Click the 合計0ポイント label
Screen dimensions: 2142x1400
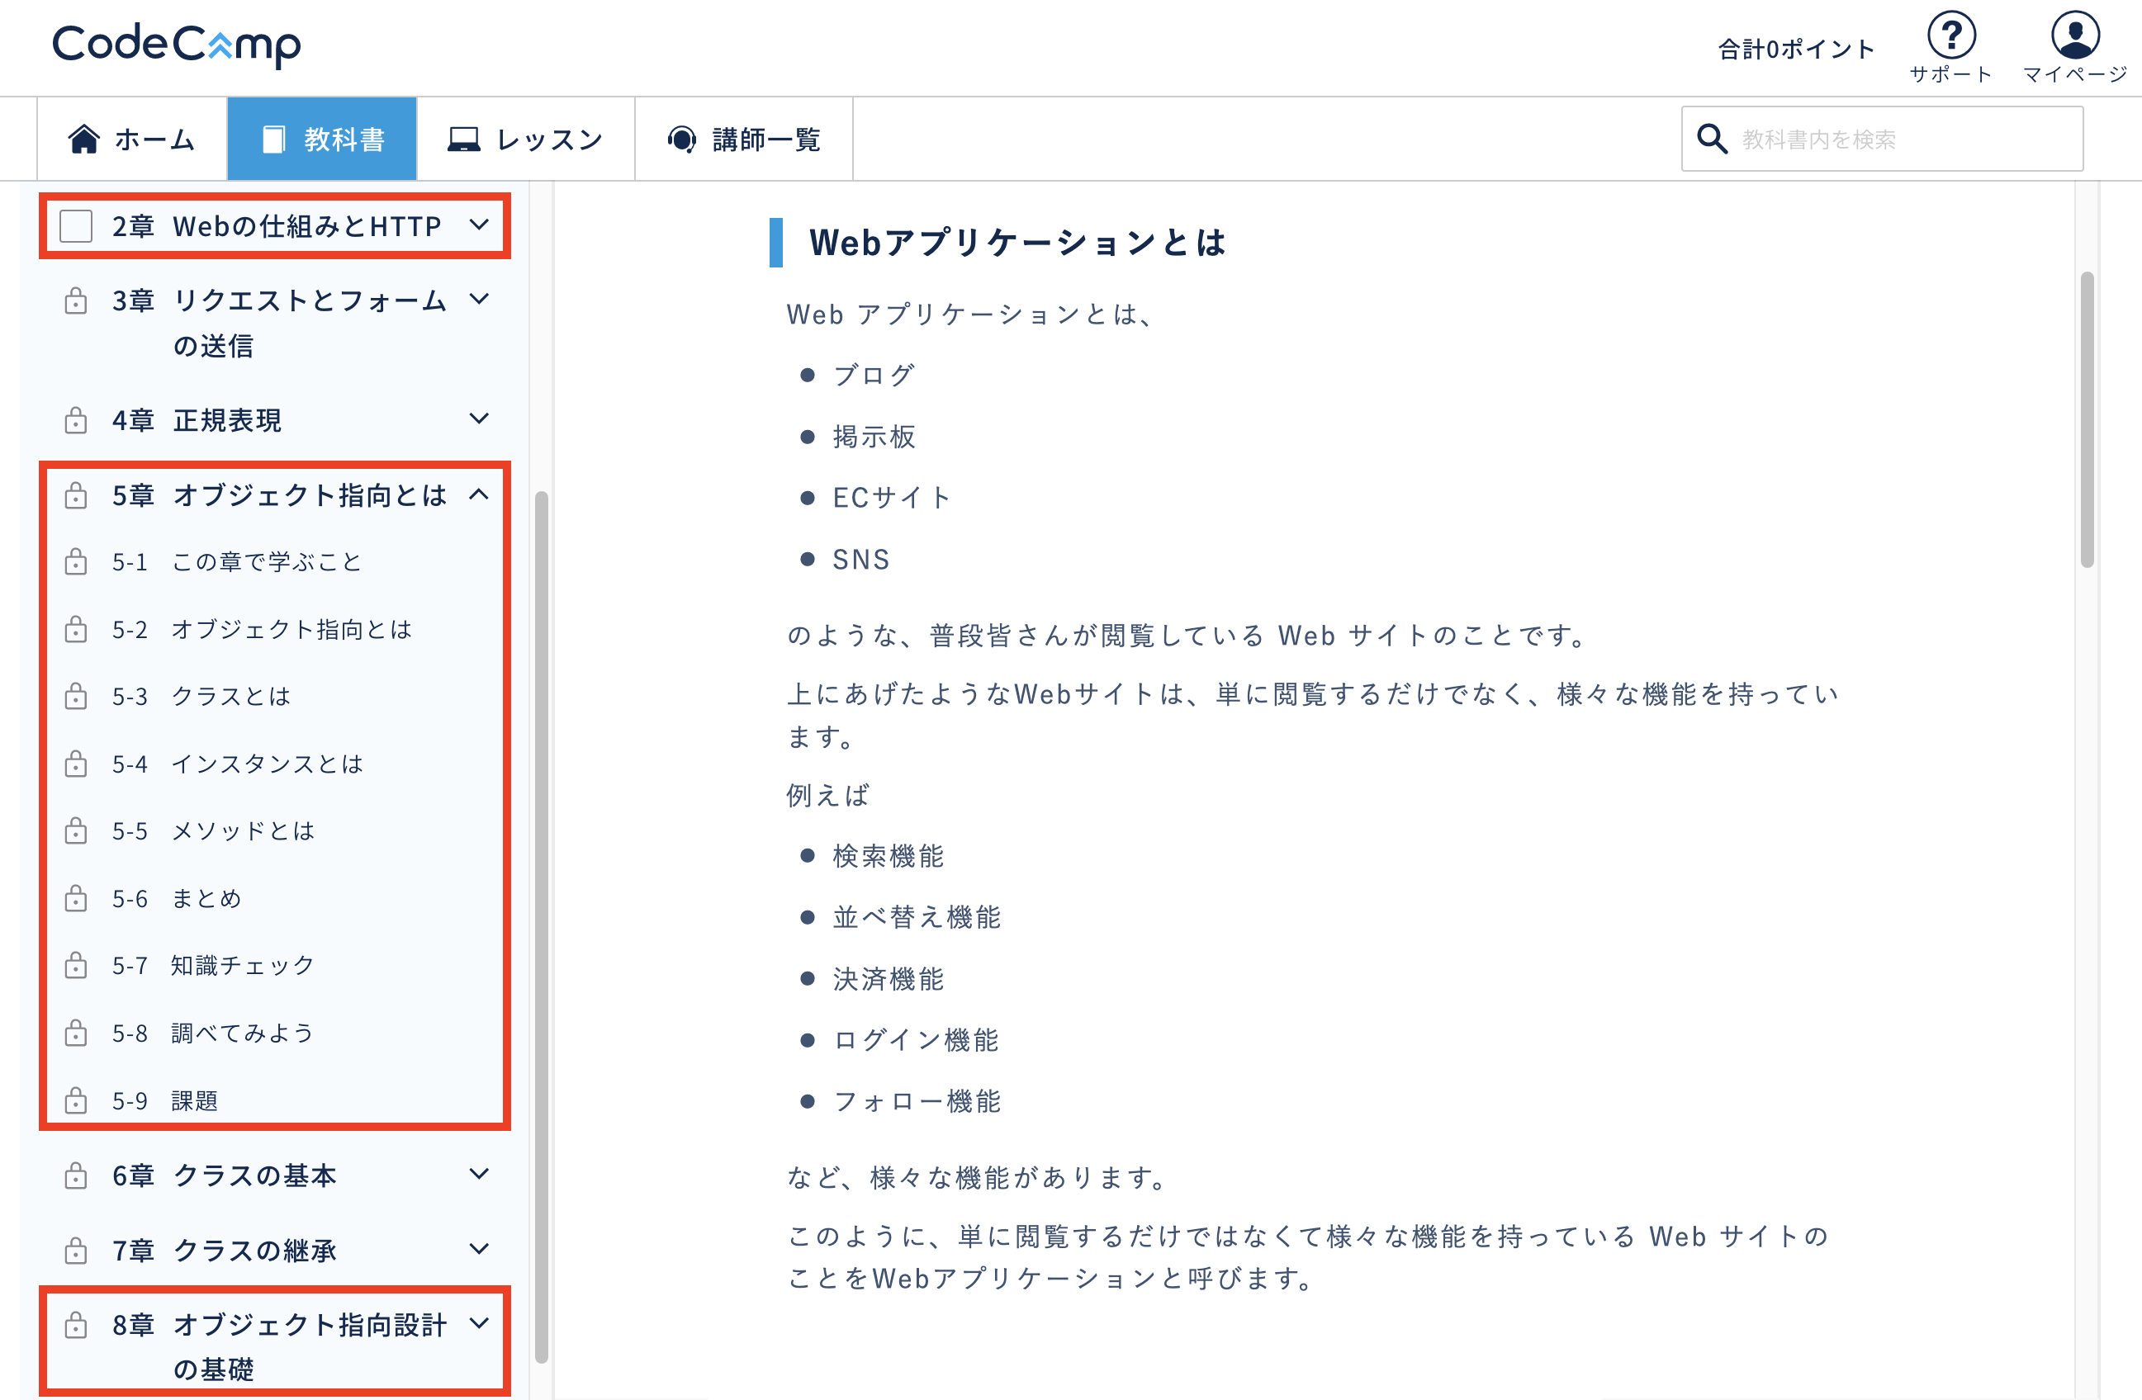(1796, 49)
